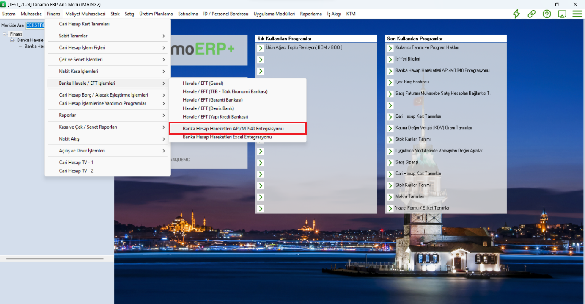
Task: Select the Banka Hes... tree item
Action: (x=35, y=46)
